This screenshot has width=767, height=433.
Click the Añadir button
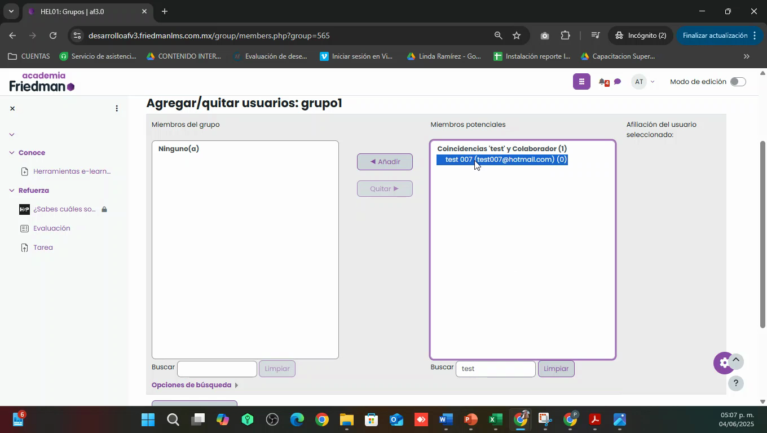click(385, 162)
